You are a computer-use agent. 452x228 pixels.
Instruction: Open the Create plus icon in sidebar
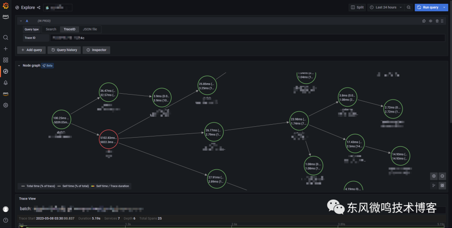[5, 49]
